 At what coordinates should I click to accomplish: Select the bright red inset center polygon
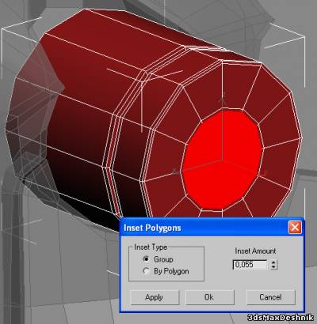pyautogui.click(x=222, y=160)
